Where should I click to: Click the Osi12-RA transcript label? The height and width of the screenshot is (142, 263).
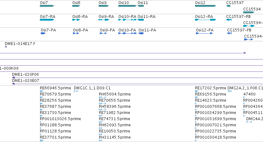pos(204,17)
